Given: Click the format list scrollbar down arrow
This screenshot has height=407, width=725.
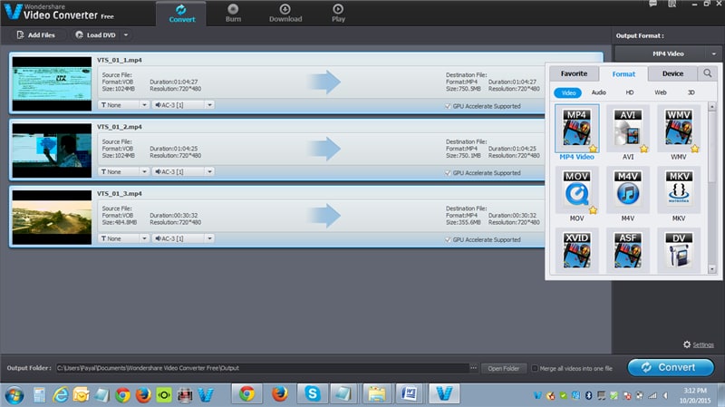Looking at the screenshot, I should 712,268.
